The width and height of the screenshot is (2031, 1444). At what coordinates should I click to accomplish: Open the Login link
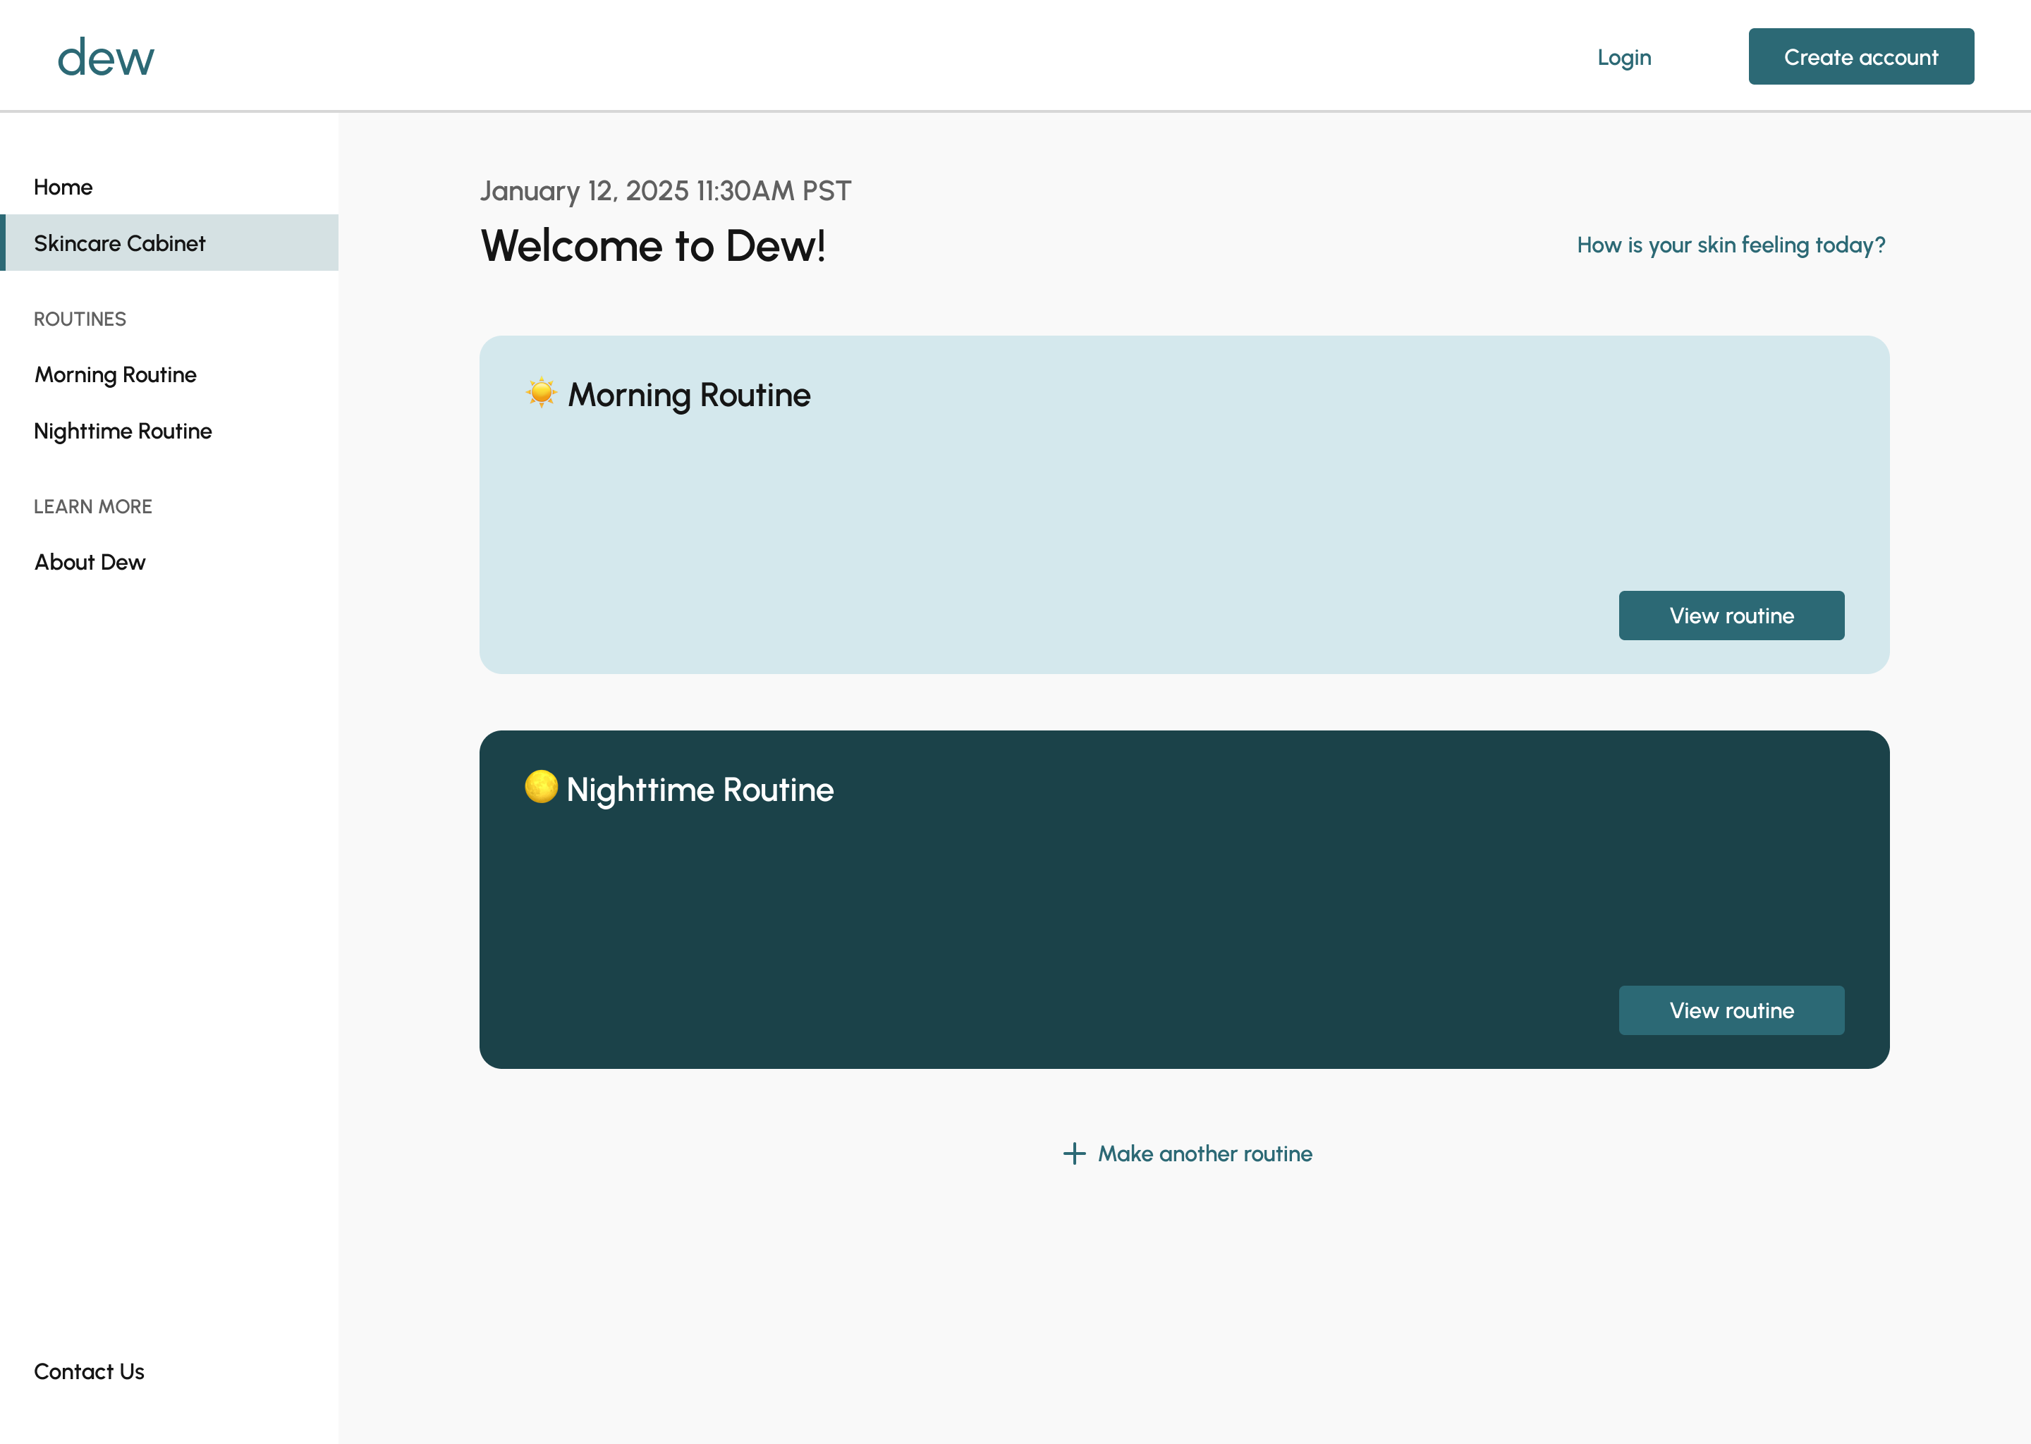(1623, 57)
